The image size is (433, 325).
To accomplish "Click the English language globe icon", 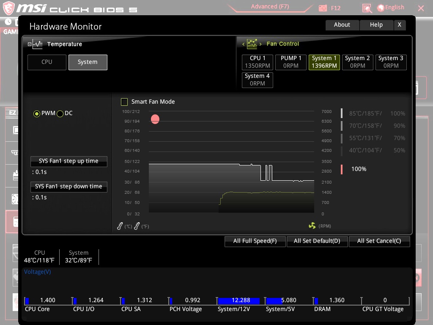I will pyautogui.click(x=380, y=8).
